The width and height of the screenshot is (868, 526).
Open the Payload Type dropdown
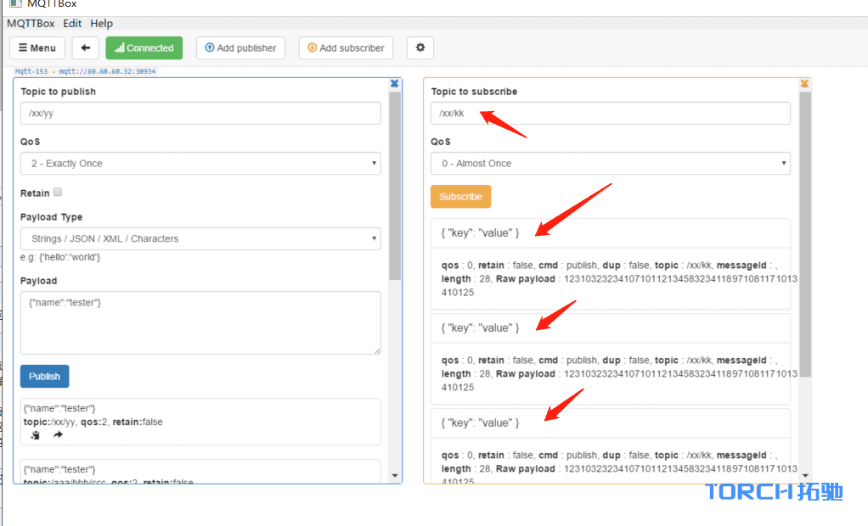tap(200, 238)
